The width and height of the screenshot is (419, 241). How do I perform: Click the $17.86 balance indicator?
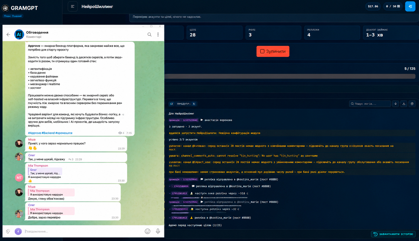(x=373, y=6)
